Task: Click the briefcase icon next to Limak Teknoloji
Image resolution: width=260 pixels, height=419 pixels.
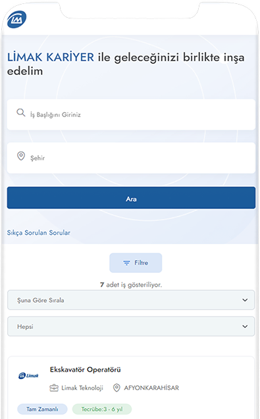Action: [x=54, y=387]
